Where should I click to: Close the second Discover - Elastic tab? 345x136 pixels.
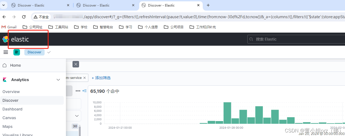coord(134,5)
